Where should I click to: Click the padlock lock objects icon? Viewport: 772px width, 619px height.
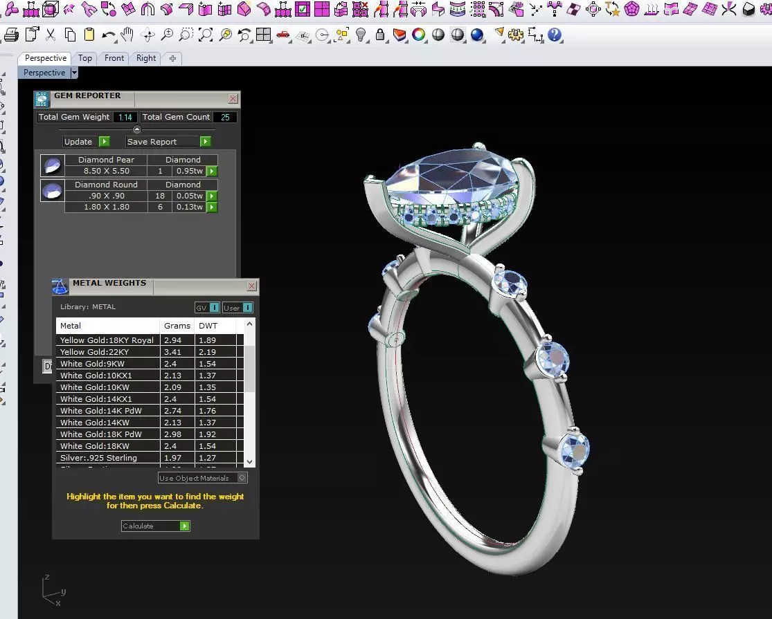379,35
